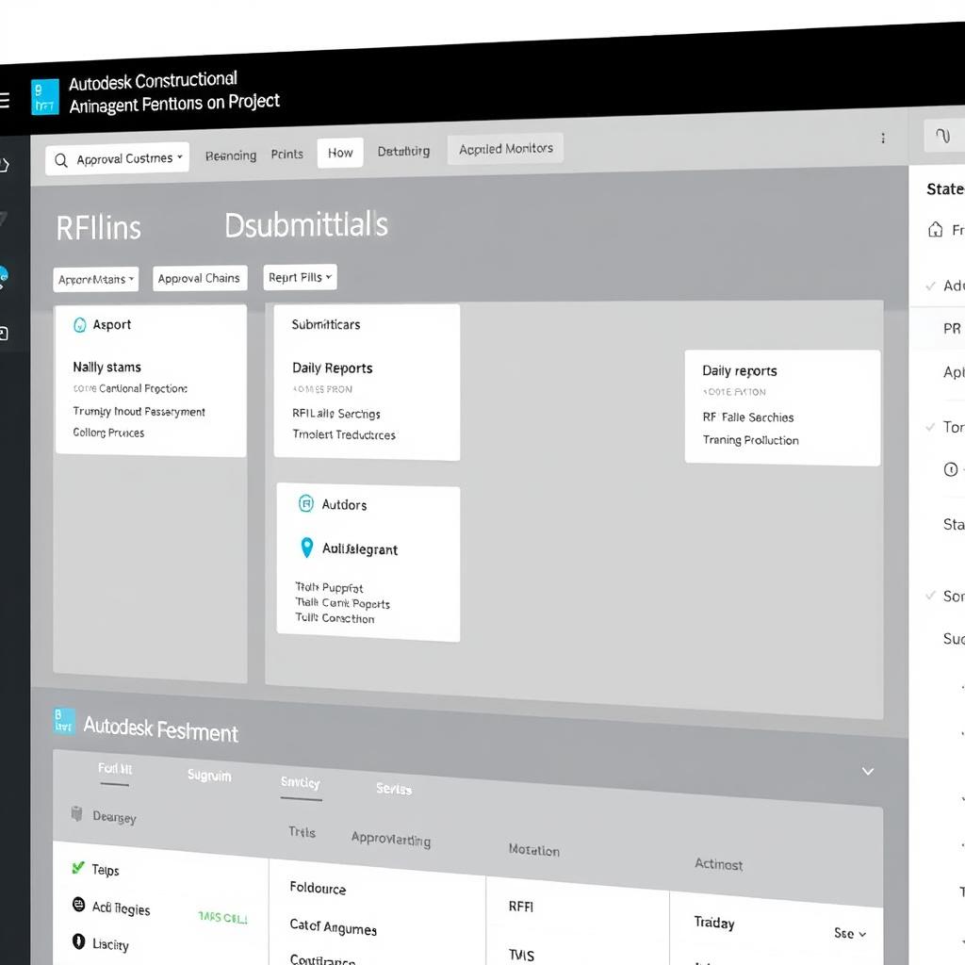Click the Approval Chains button
Image resolution: width=965 pixels, height=965 pixels.
pyautogui.click(x=200, y=278)
